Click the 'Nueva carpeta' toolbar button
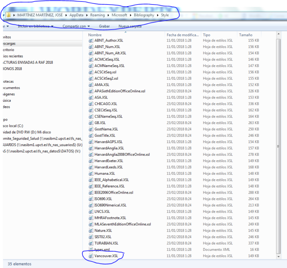 pos(130,26)
